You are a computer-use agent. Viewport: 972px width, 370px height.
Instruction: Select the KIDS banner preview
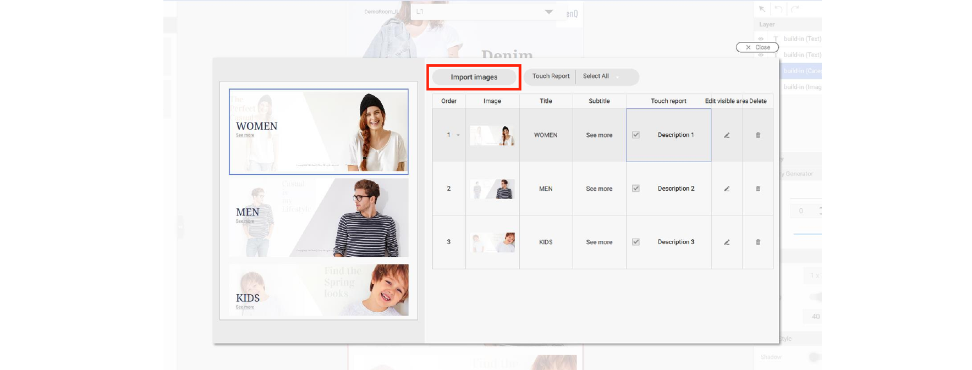(318, 290)
